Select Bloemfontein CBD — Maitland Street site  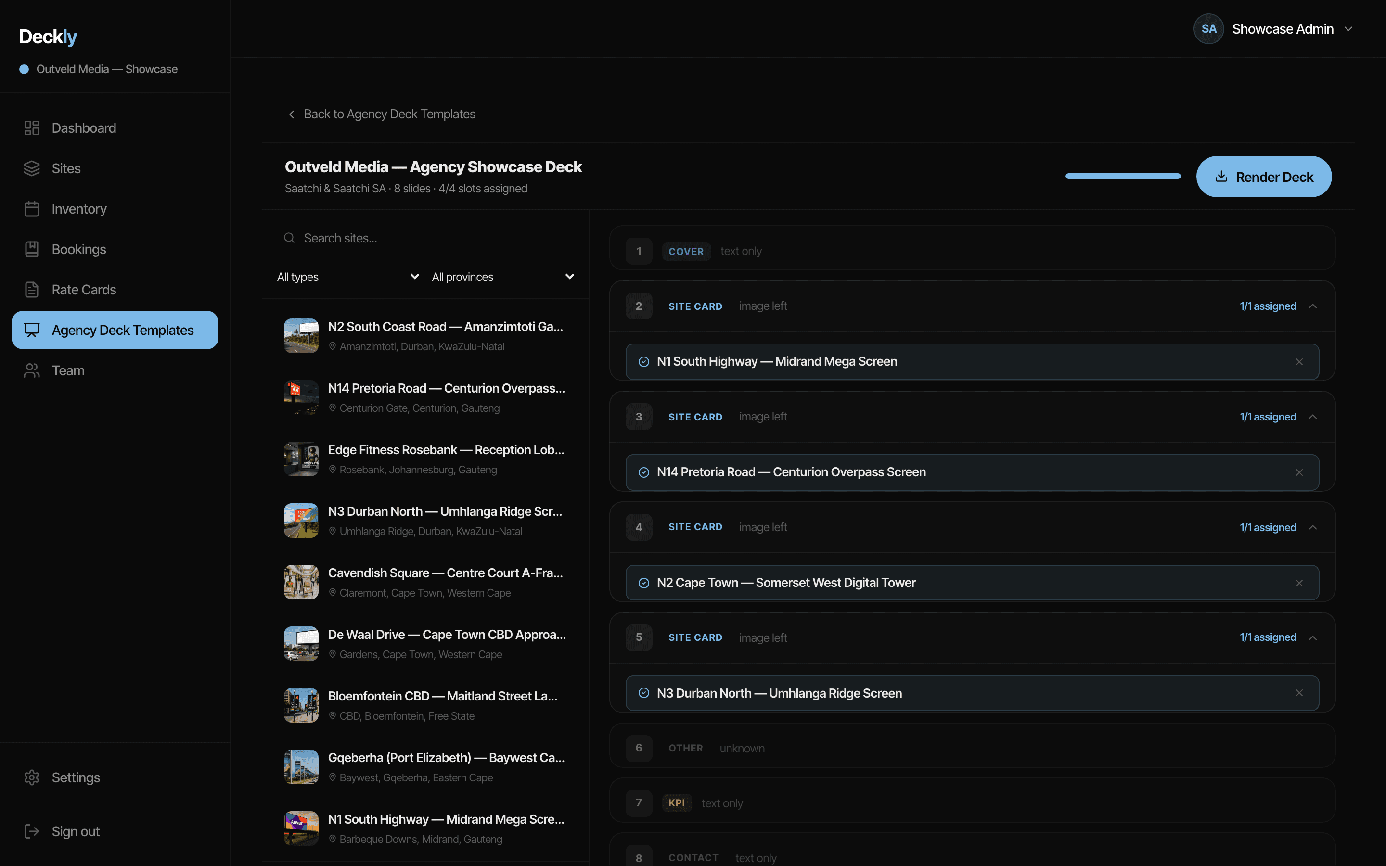pyautogui.click(x=425, y=705)
